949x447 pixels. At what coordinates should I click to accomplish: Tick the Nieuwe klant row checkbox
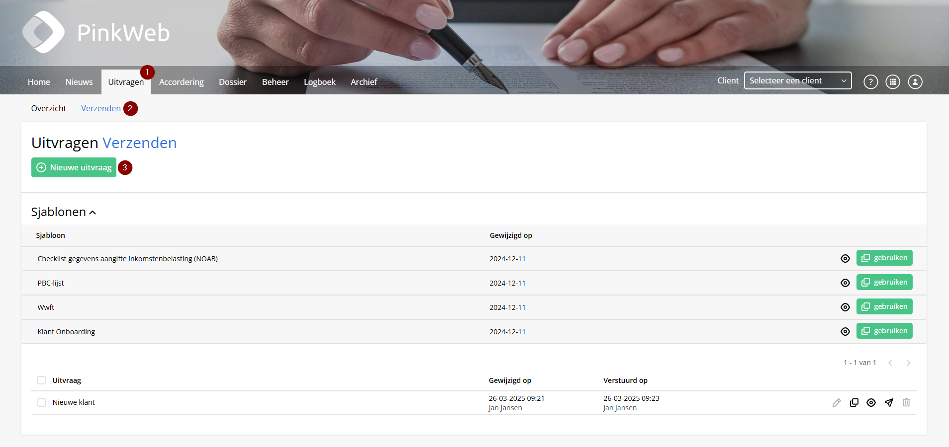coord(42,402)
